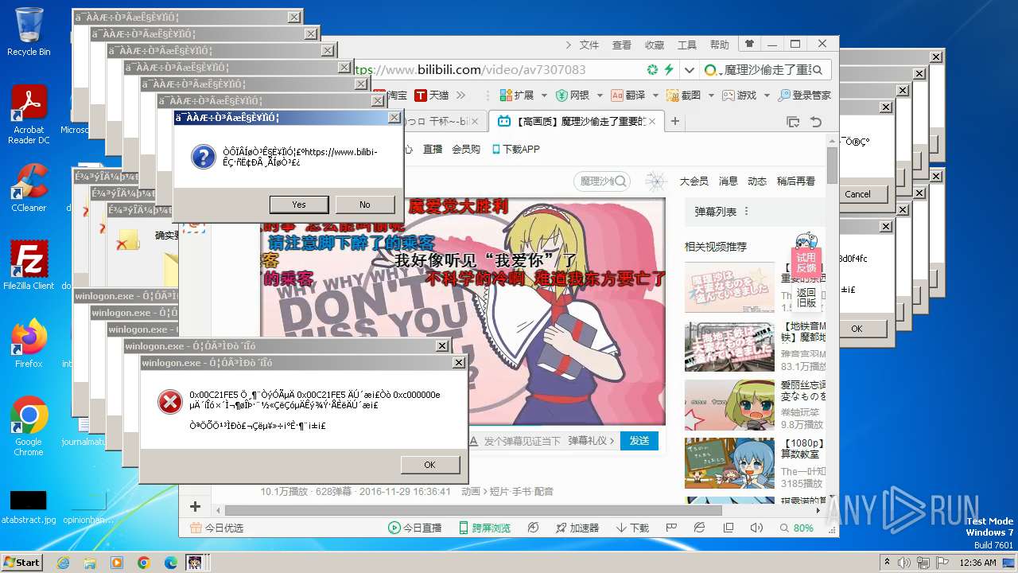The height and width of the screenshot is (573, 1018).
Task: Open the 工具 menu in the browser
Action: tap(687, 45)
